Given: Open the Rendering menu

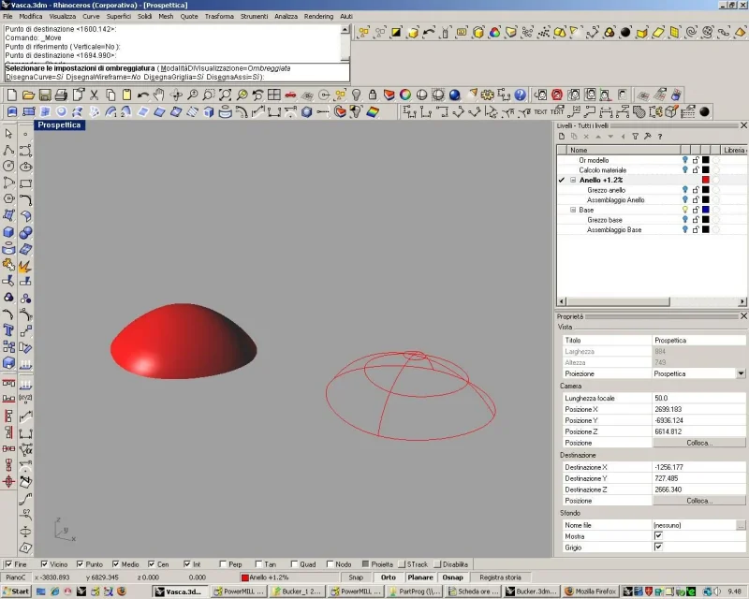Looking at the screenshot, I should point(318,16).
